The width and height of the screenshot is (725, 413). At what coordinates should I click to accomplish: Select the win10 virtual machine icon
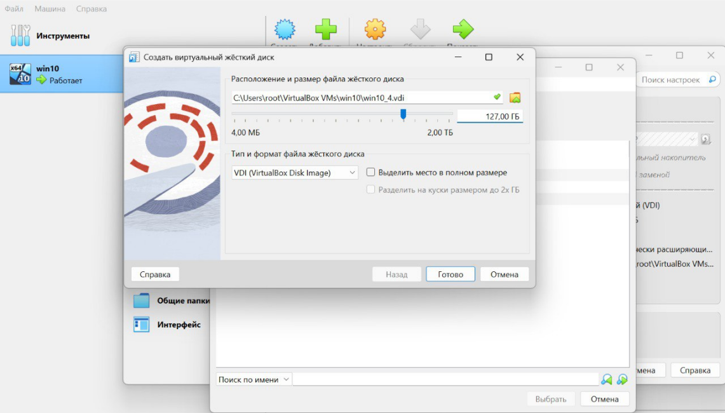(x=20, y=74)
